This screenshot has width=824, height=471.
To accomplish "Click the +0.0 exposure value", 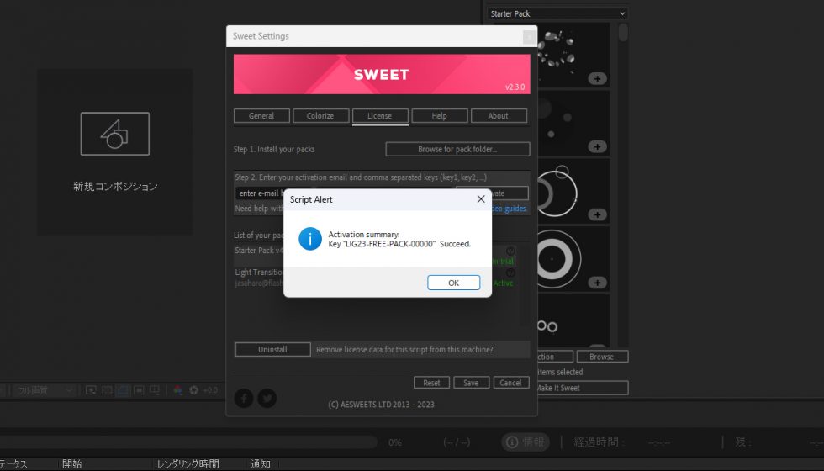I will 210,390.
